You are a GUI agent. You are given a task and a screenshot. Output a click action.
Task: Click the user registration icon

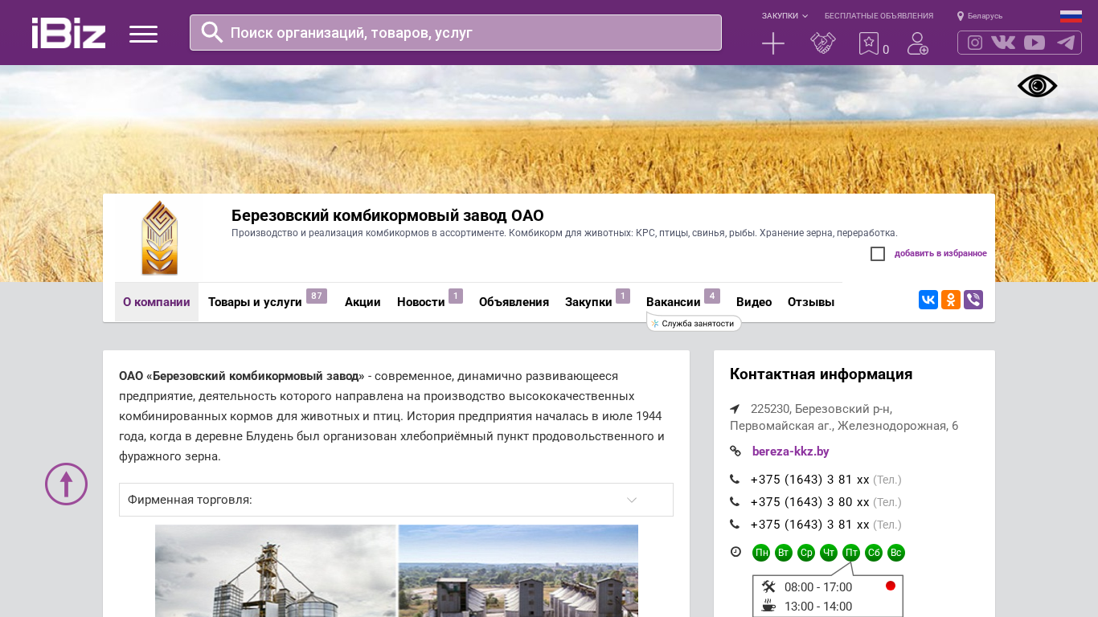click(918, 43)
